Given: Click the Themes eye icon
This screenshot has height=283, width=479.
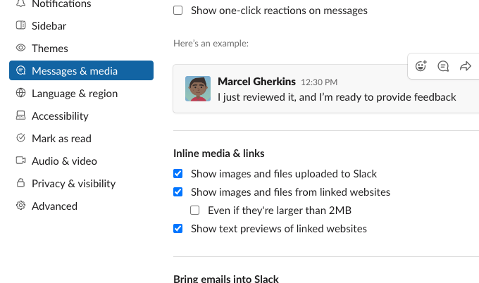Looking at the screenshot, I should (20, 48).
